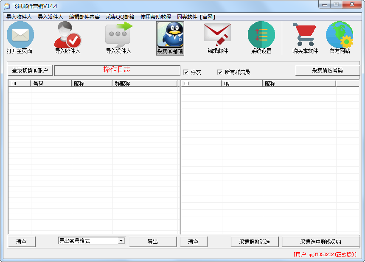Image resolution: width=365 pixels, height=262 pixels.
Task: Open 导入收件人 toolbar icon
Action: [x=67, y=36]
